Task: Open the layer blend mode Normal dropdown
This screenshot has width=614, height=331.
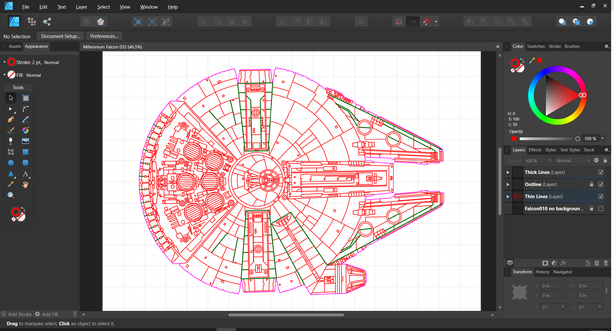Action: pyautogui.click(x=573, y=161)
